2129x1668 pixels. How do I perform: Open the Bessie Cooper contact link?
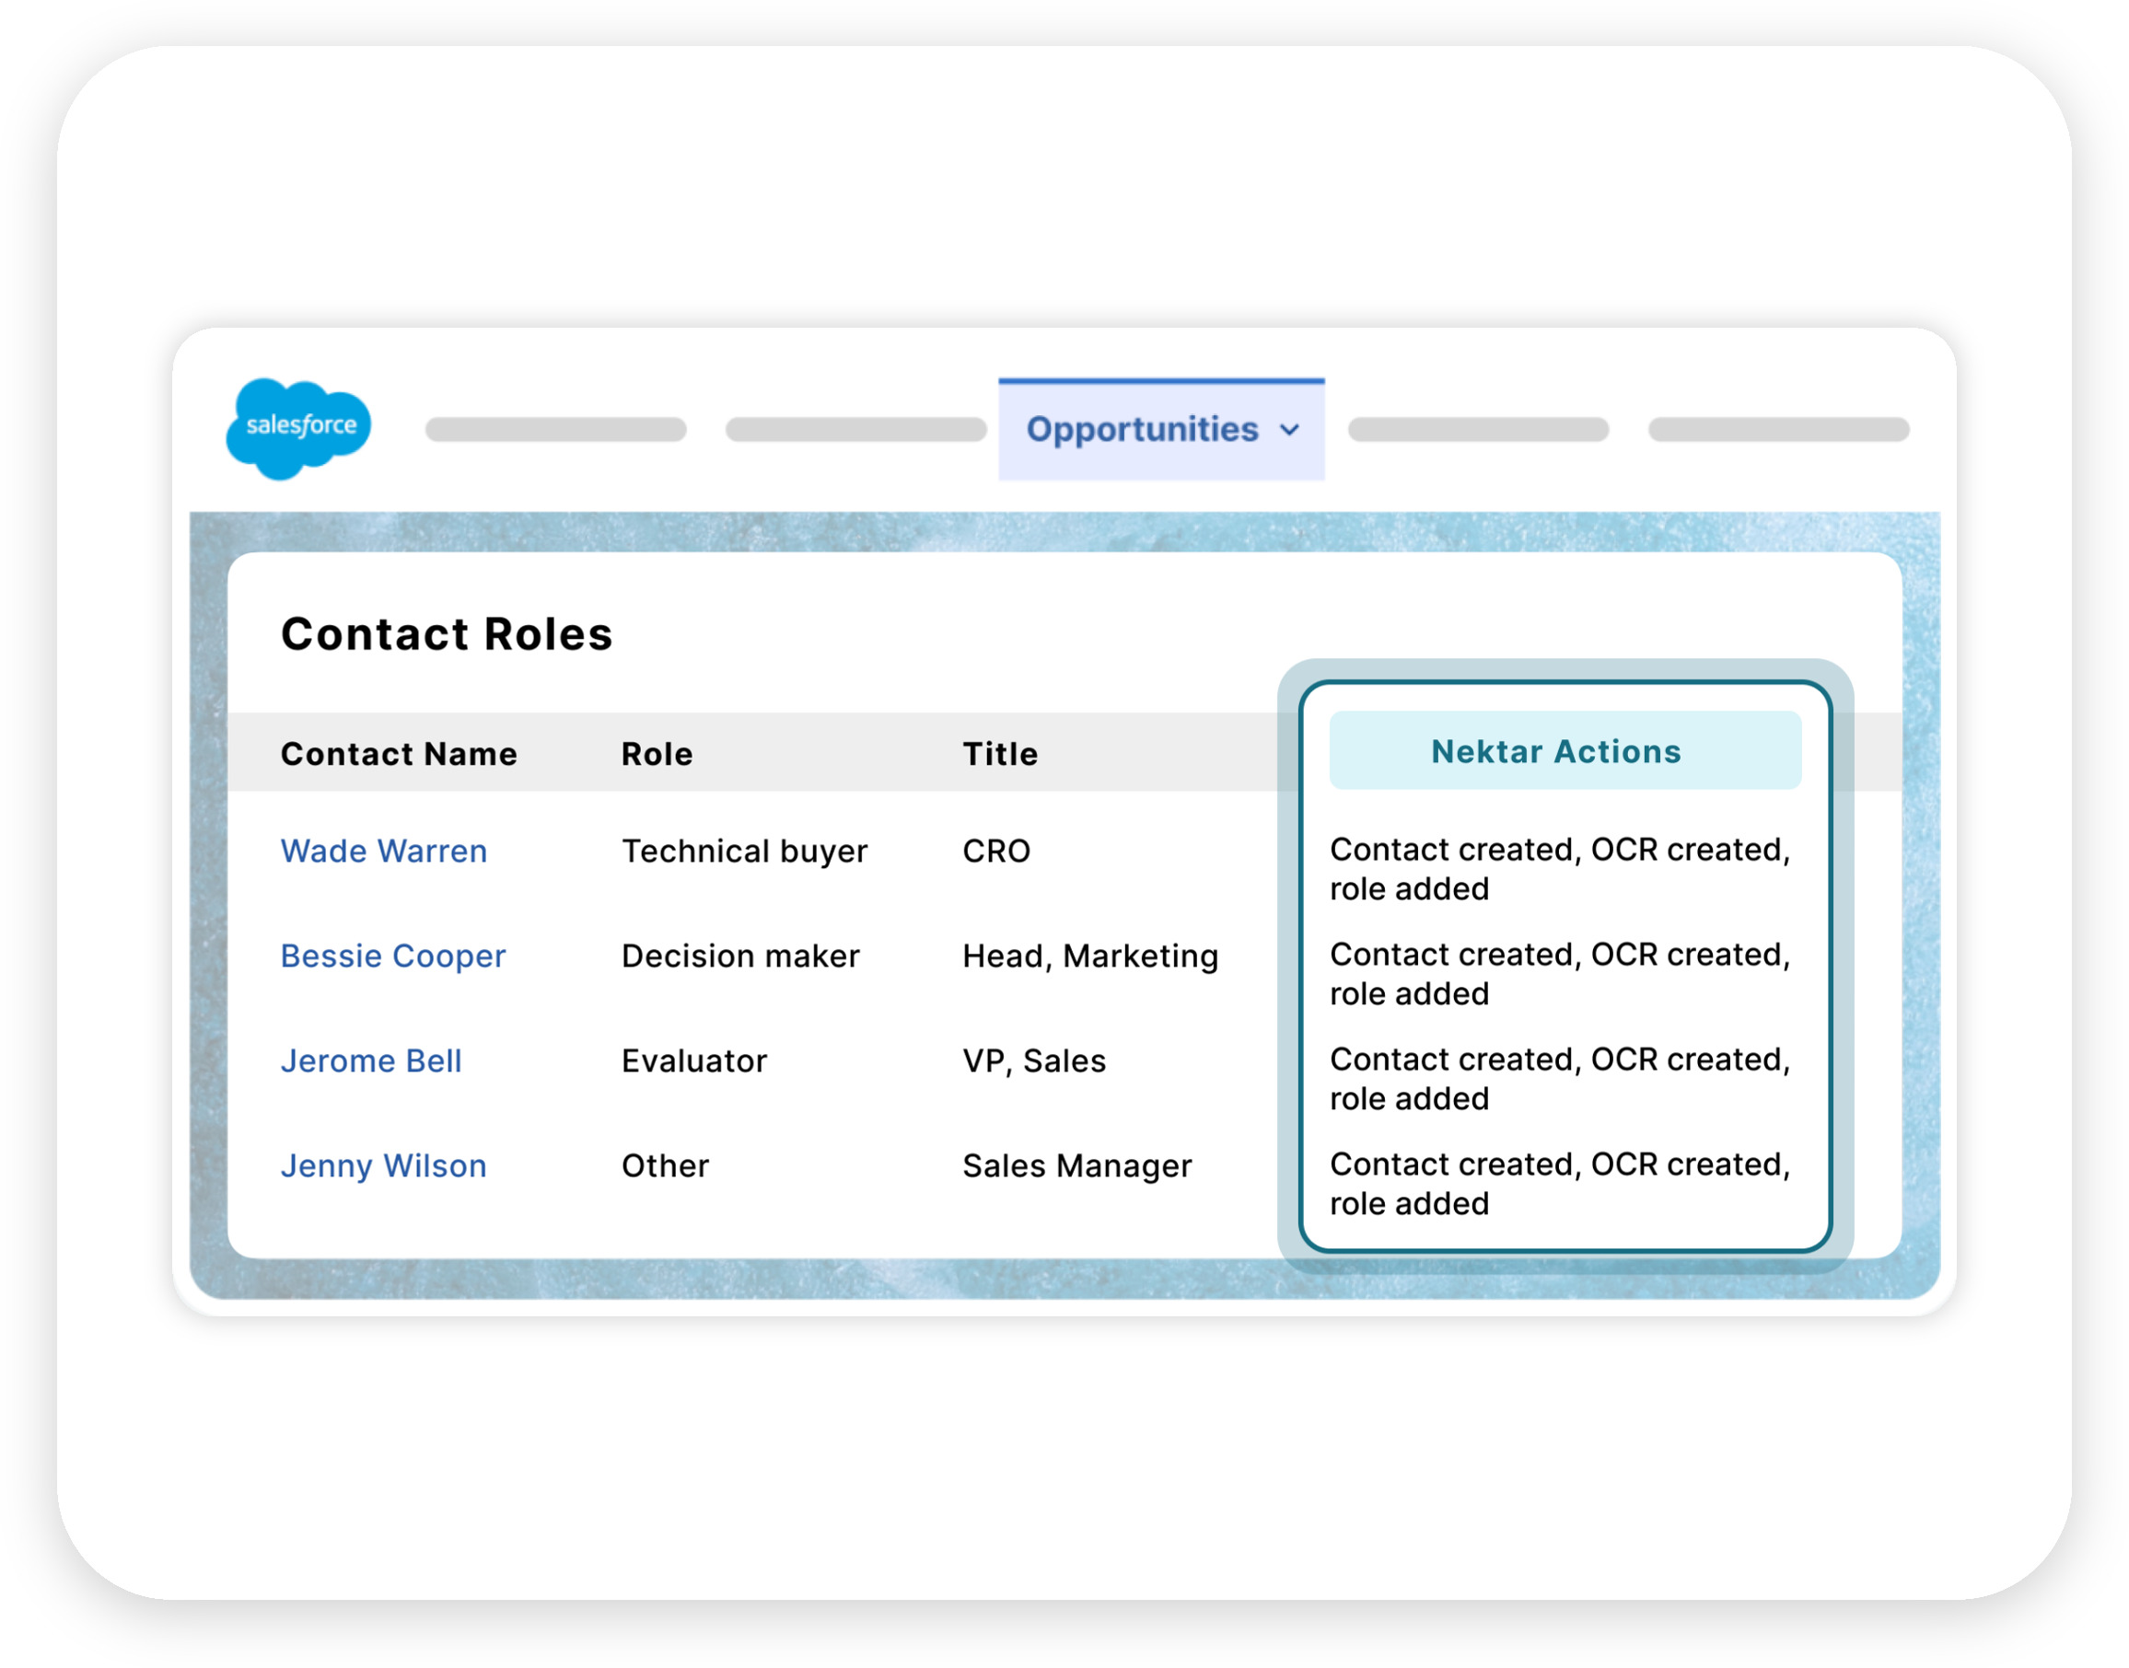[x=393, y=956]
